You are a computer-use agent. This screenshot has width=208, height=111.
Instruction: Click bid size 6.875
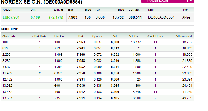[x=58, y=73]
